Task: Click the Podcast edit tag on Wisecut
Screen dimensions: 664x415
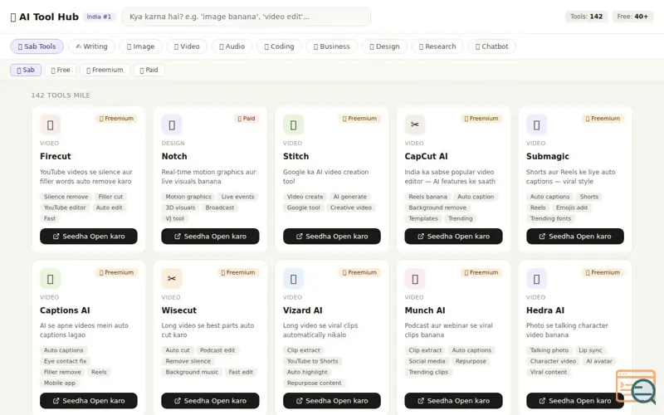Action: point(217,350)
